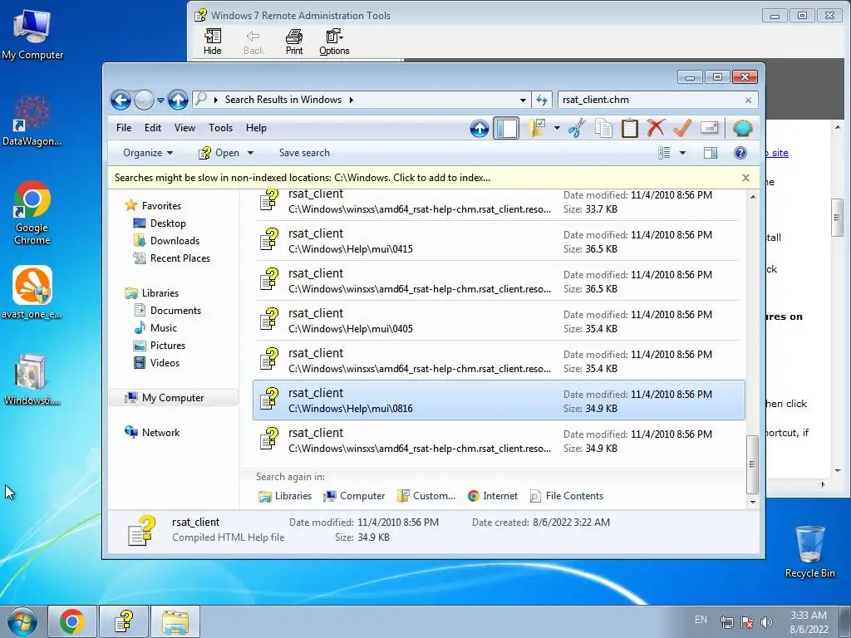This screenshot has width=851, height=638.
Task: Select rsat_client result in Help\mui\0415
Action: pos(497,241)
